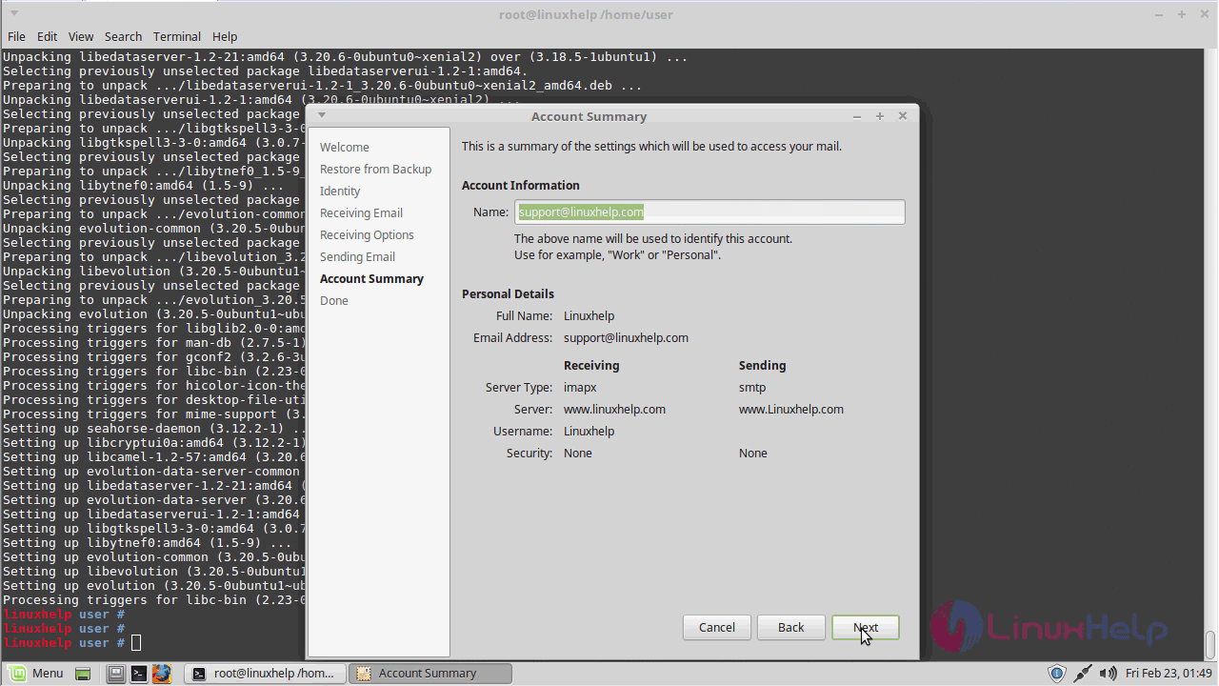This screenshot has width=1219, height=686.
Task: Switch to Account Summary taskbar button
Action: click(430, 673)
